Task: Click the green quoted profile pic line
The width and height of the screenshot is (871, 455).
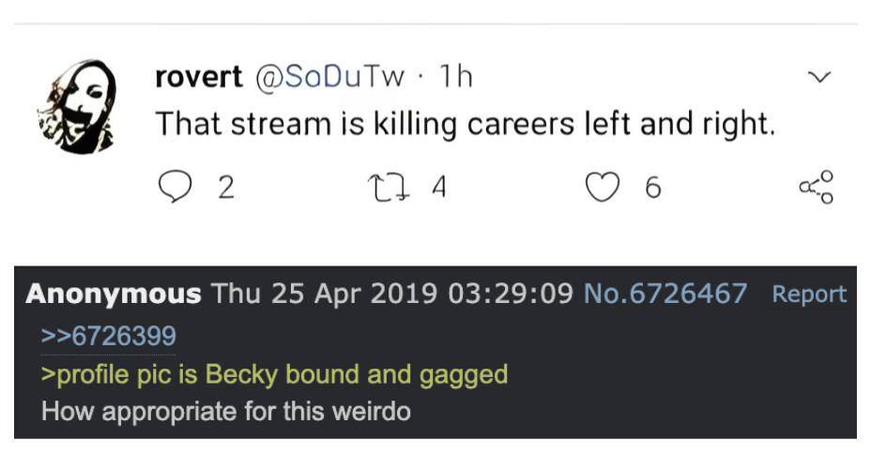Action: (x=274, y=375)
